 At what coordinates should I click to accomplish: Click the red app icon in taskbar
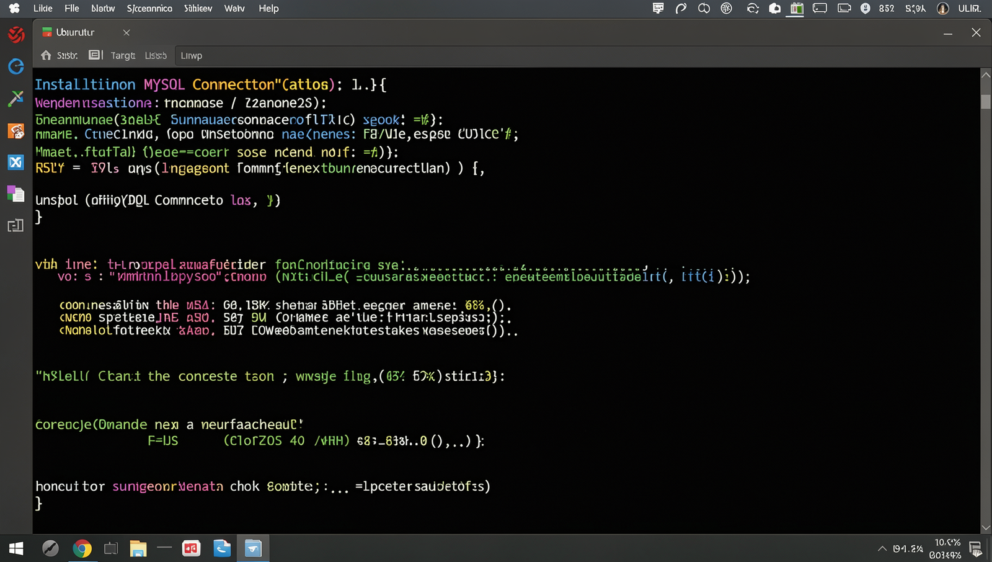pyautogui.click(x=191, y=548)
